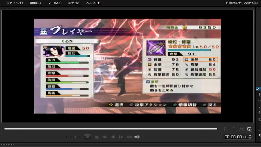Step forward one frame
This screenshot has height=147, width=261.
click(x=121, y=137)
